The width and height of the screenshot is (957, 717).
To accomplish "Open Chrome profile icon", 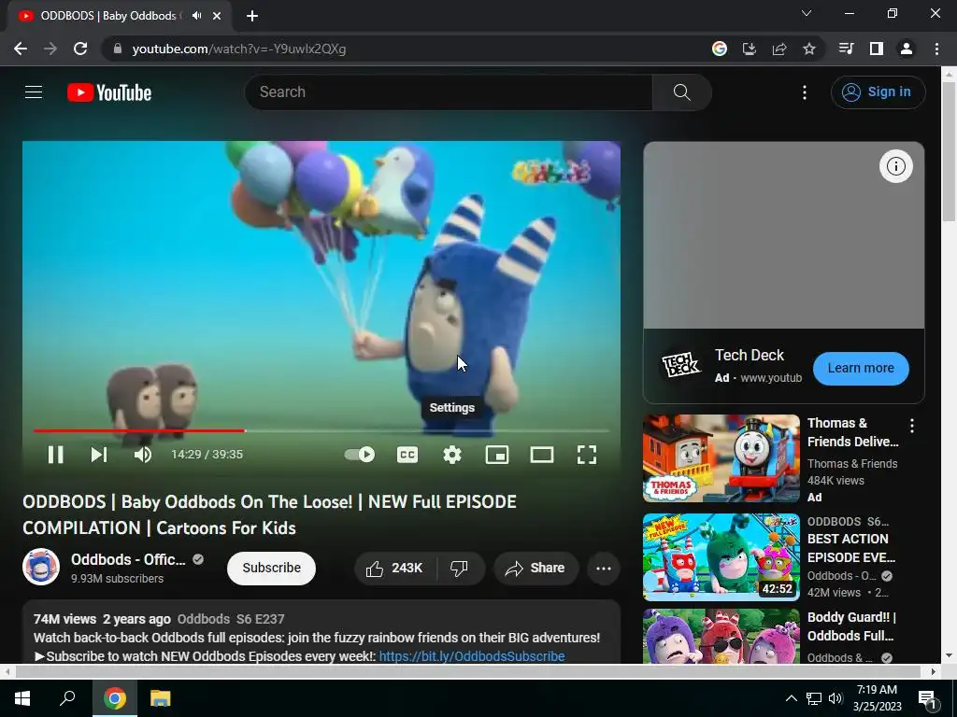I will [907, 49].
